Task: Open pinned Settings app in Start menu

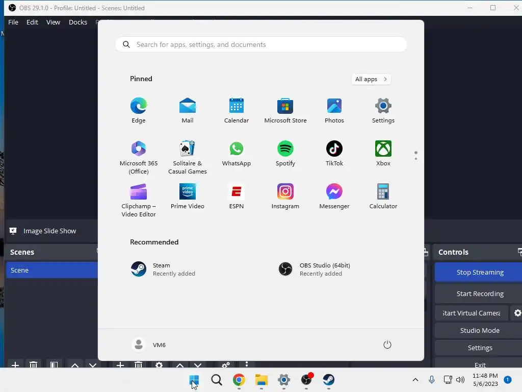Action: [383, 111]
